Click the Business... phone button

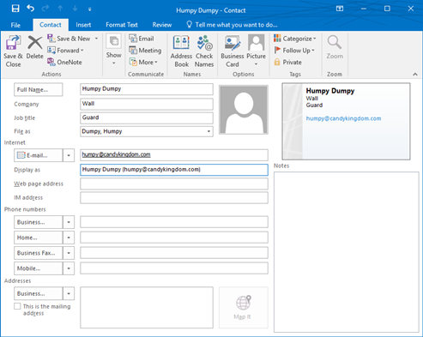point(38,222)
